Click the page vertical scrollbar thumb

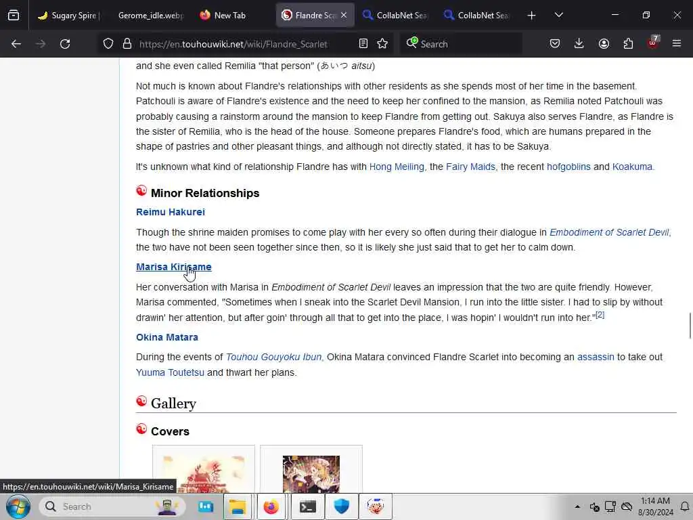click(690, 326)
